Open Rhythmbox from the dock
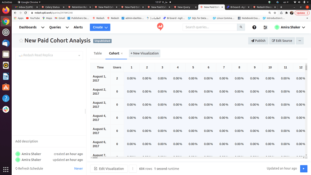The image size is (311, 175). coord(6,65)
